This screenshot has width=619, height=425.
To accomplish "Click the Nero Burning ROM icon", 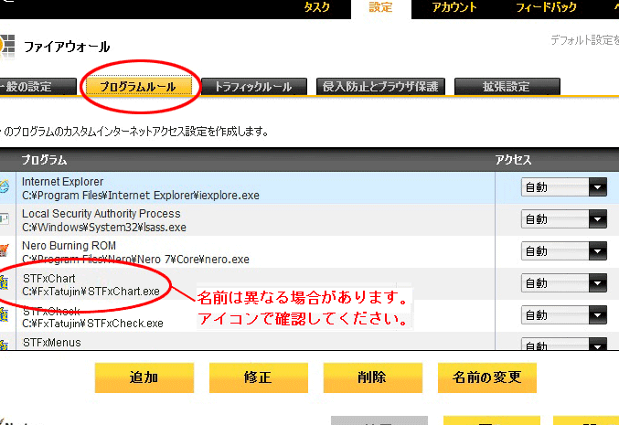I will (x=5, y=251).
